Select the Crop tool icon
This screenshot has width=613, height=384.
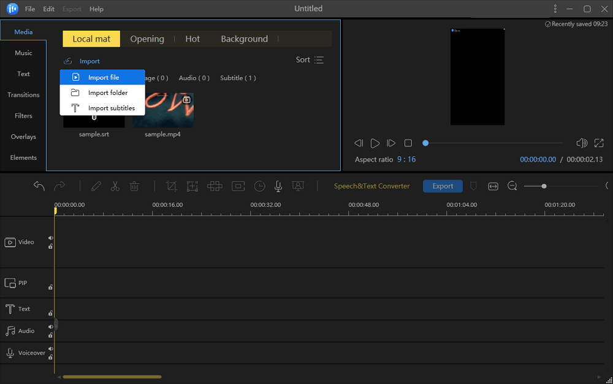pos(172,186)
